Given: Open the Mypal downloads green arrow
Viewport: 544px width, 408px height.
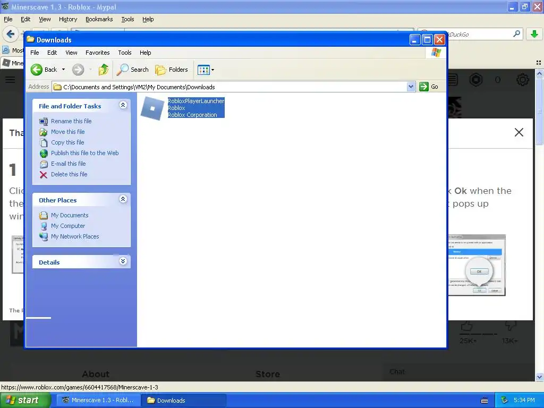Looking at the screenshot, I should (x=534, y=34).
